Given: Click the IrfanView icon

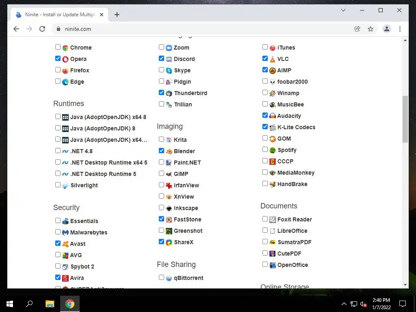Looking at the screenshot, I should point(169,185).
